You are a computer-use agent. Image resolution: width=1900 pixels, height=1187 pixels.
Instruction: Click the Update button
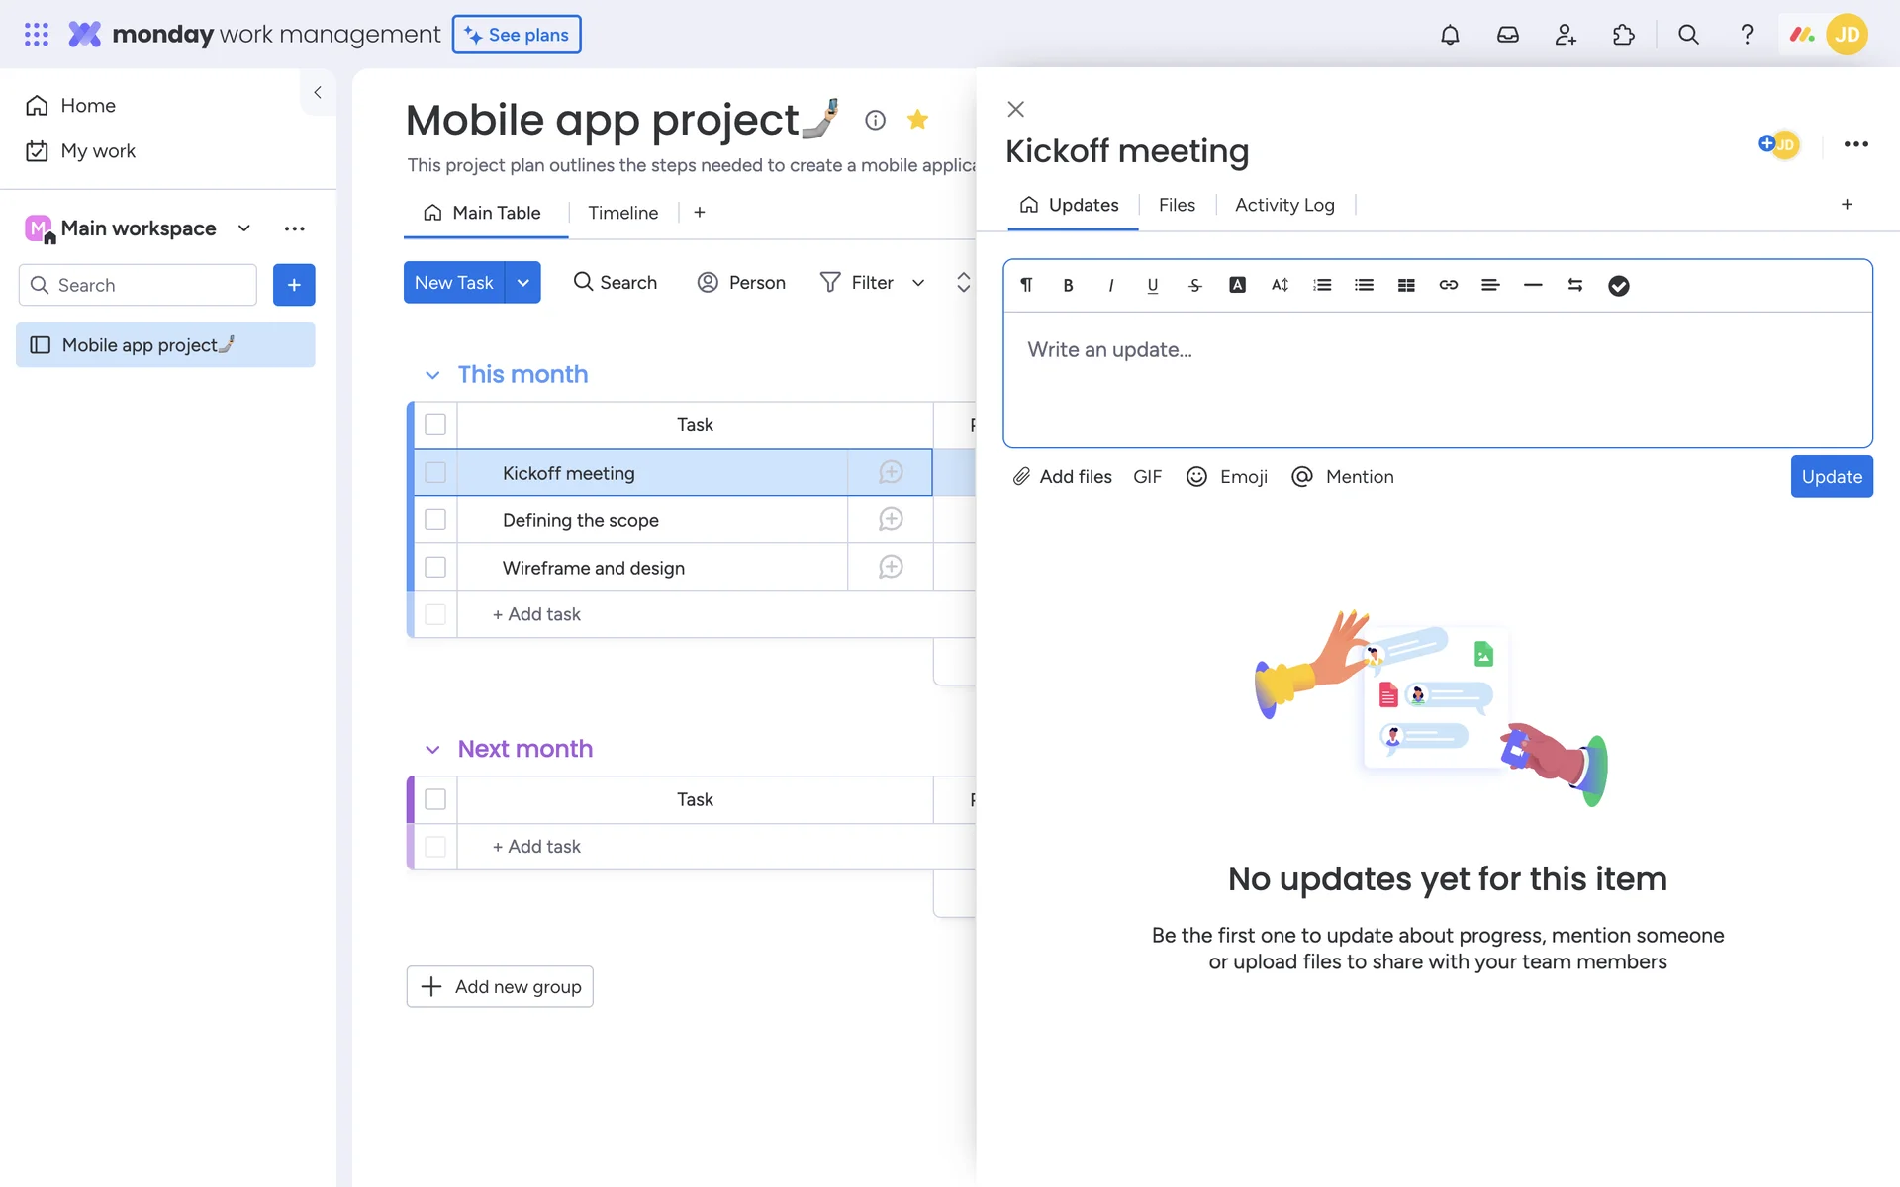1831,477
